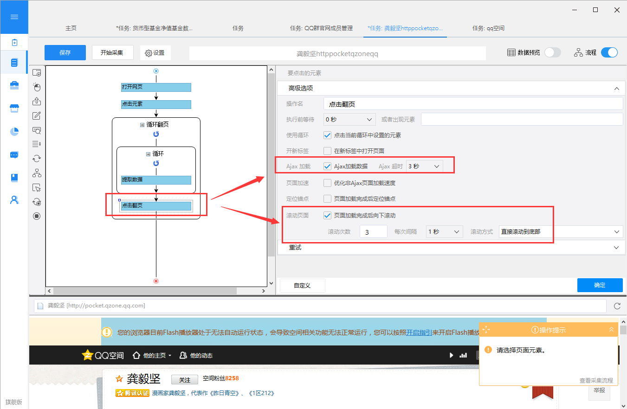
Task: Collapse the inner 循环 box
Action: point(148,154)
